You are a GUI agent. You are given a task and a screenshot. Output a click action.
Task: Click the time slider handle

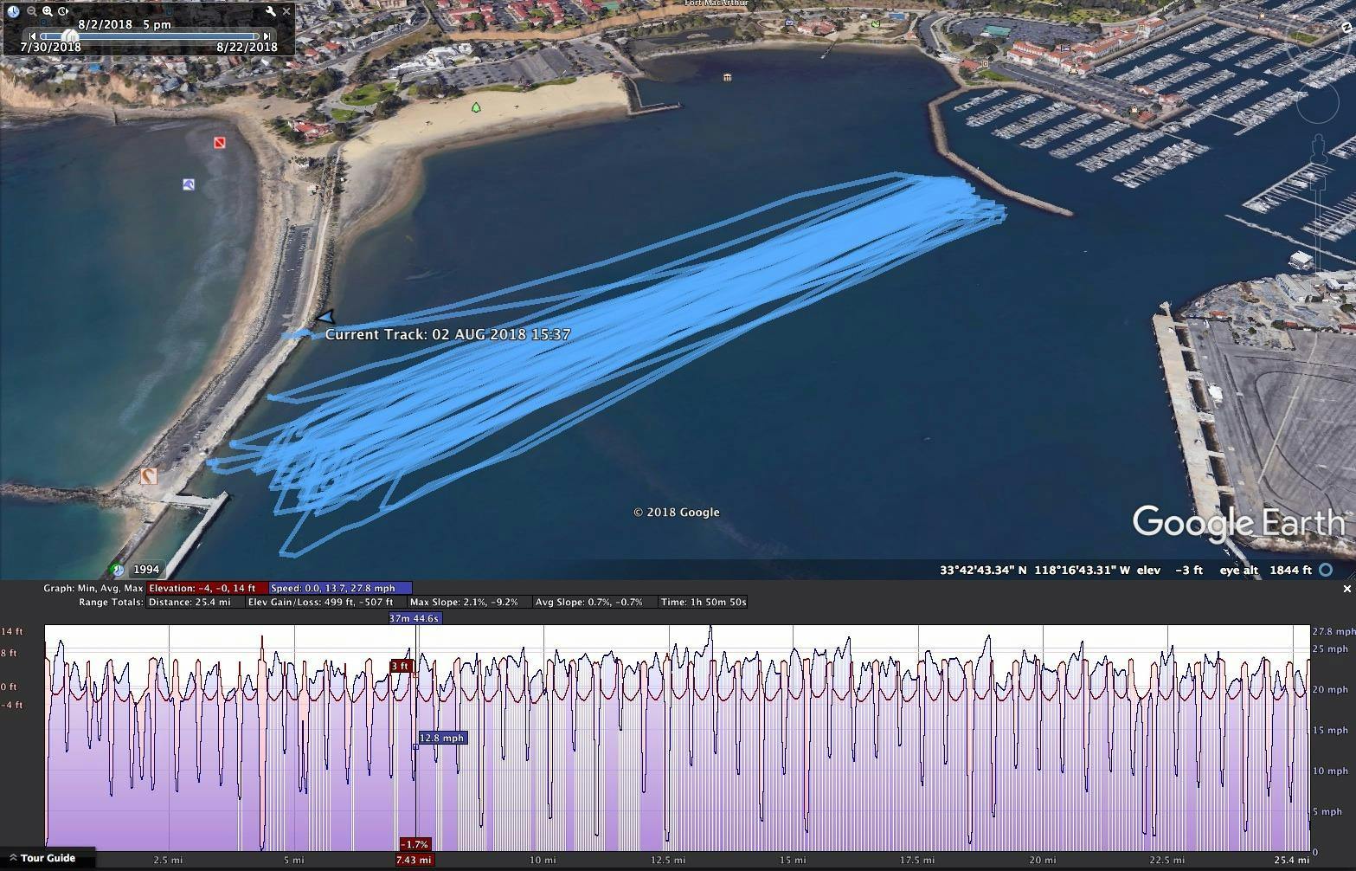pyautogui.click(x=69, y=36)
